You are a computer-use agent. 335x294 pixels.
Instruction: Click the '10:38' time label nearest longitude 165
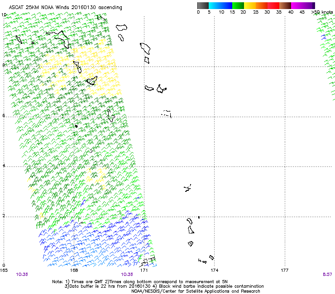click(22, 275)
